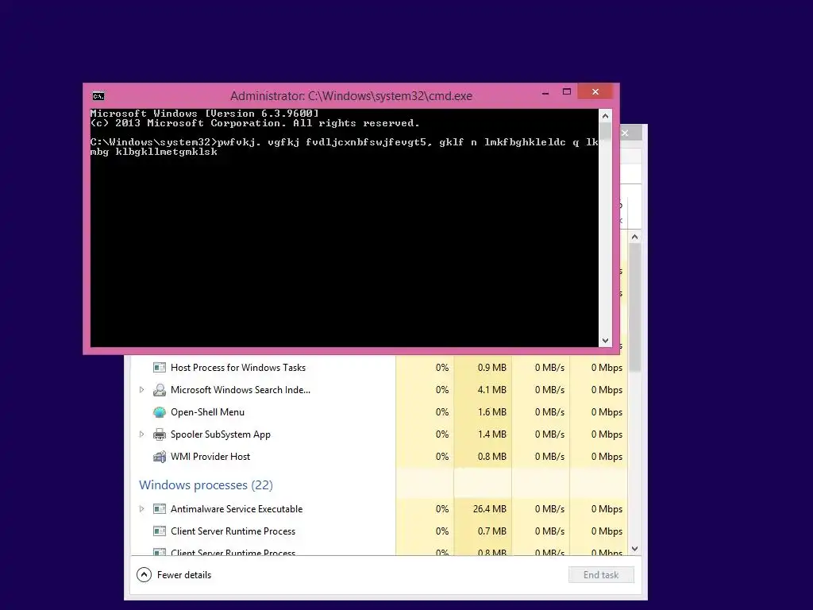This screenshot has width=813, height=610.
Task: Expand the Antimalware Service Executable row
Action: click(x=141, y=509)
